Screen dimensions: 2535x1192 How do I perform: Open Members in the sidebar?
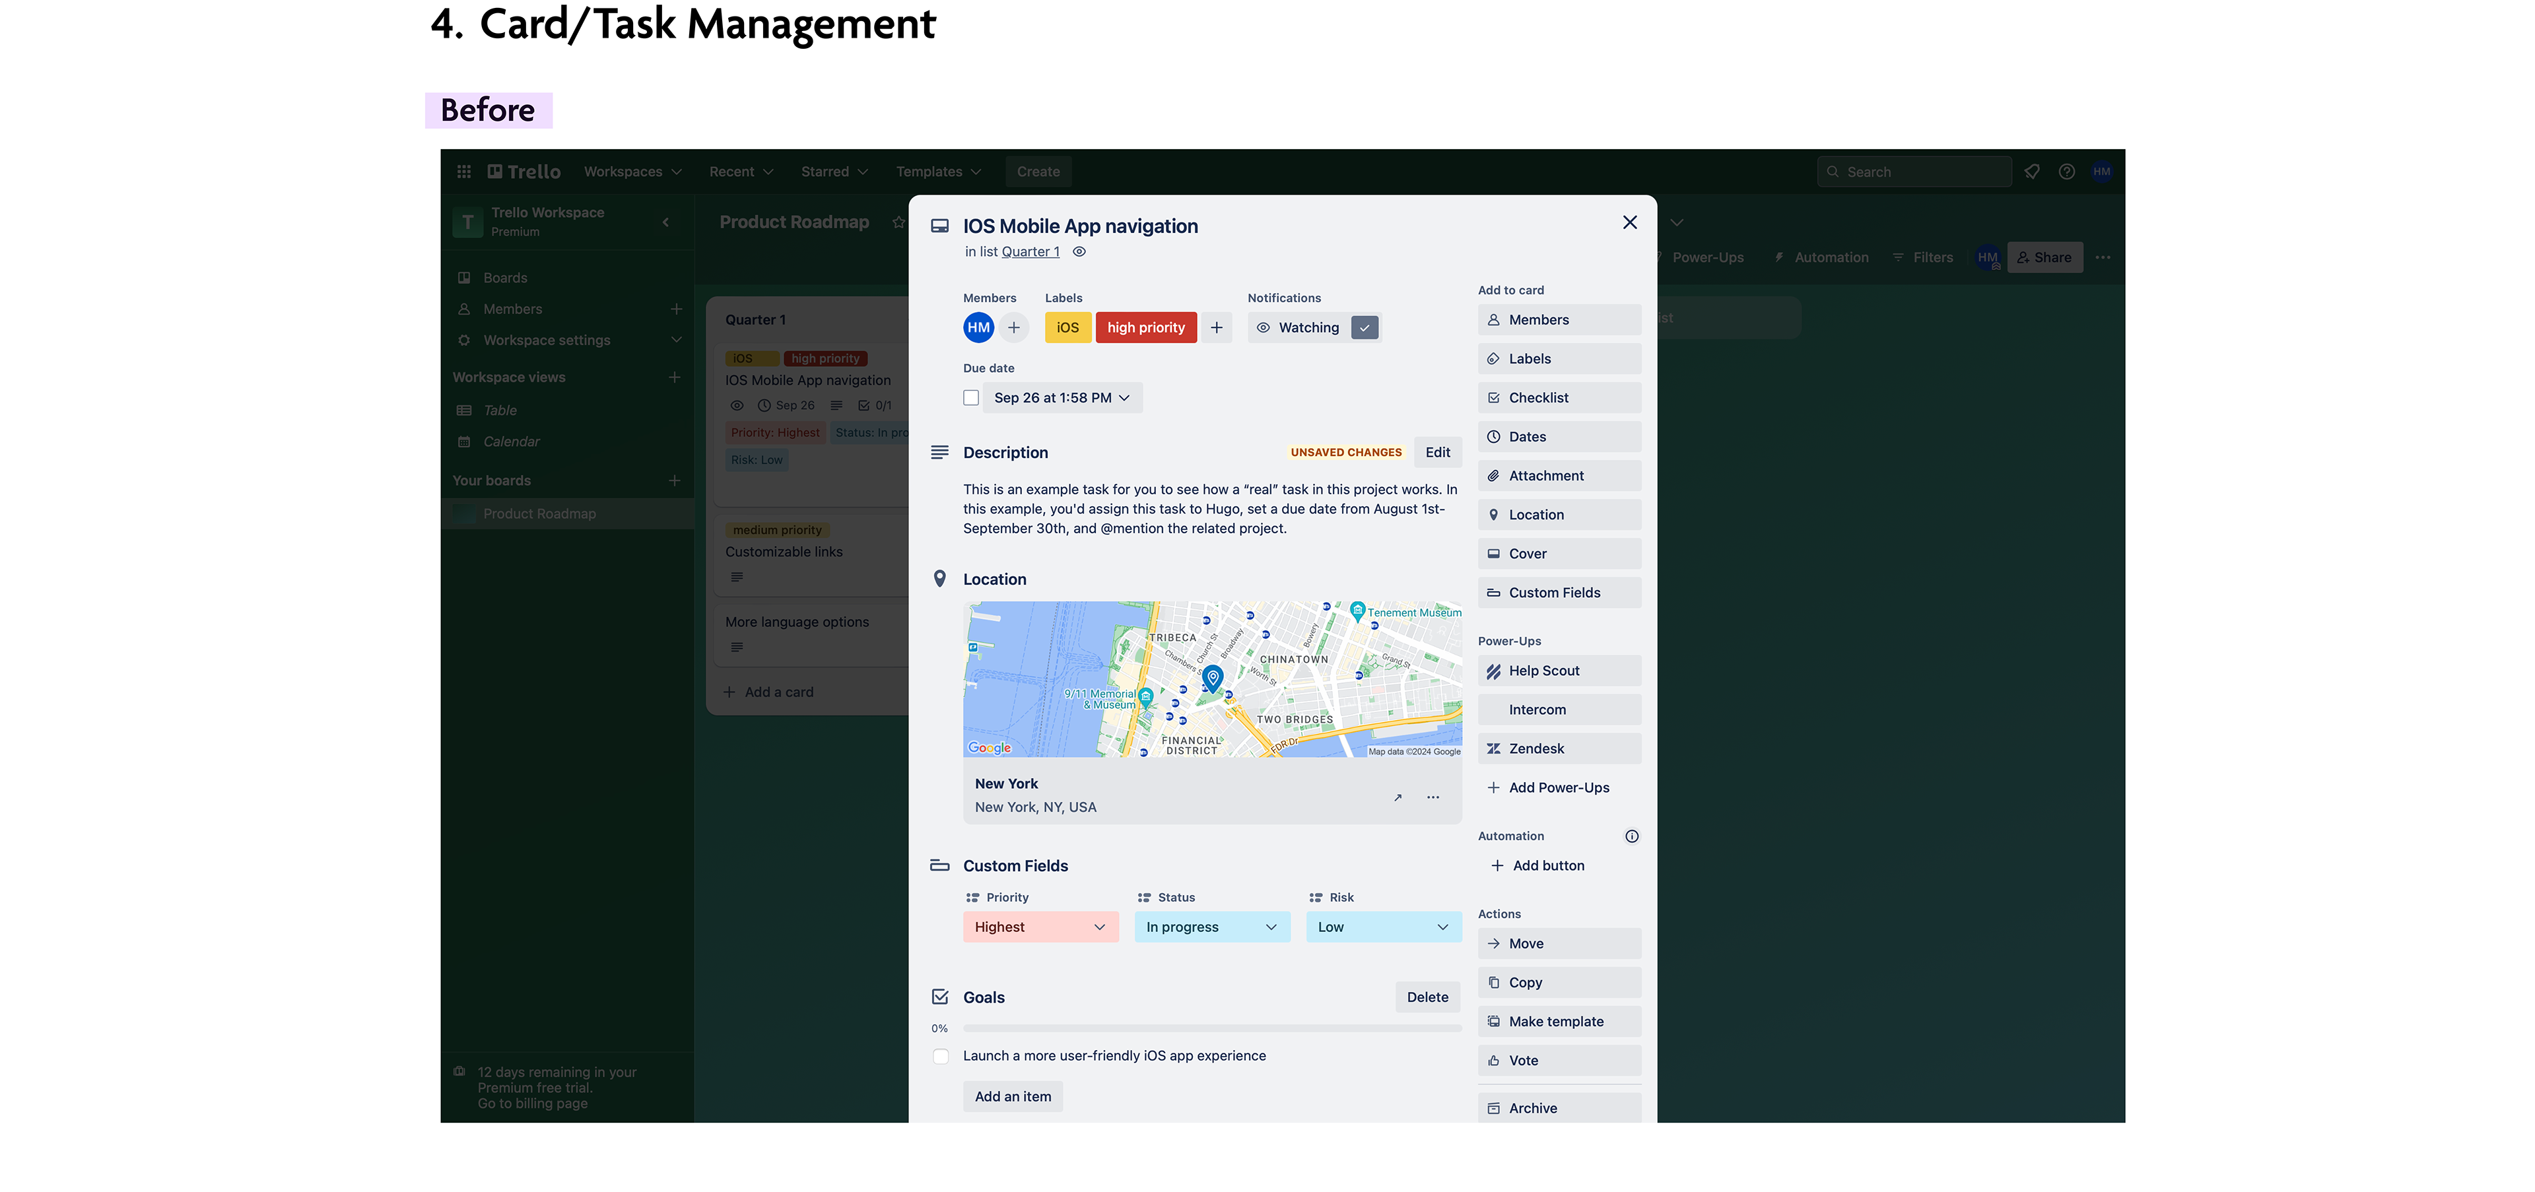513,309
